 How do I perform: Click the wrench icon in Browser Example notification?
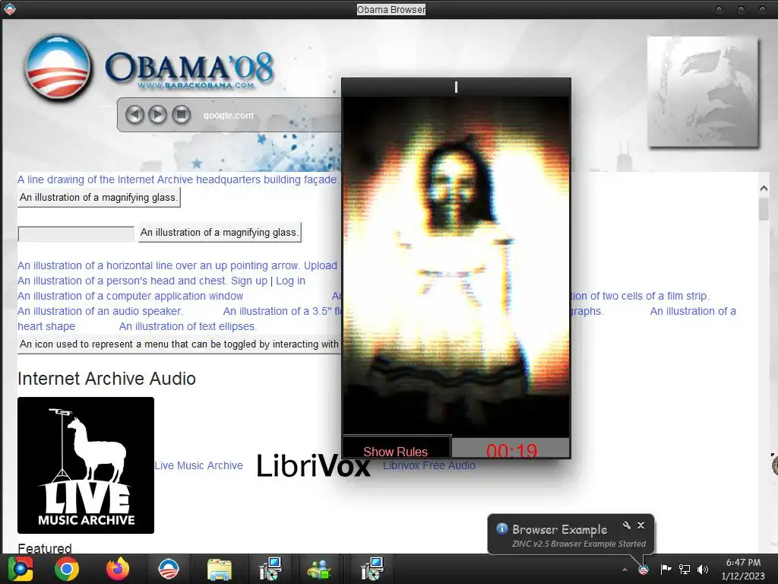tap(627, 525)
